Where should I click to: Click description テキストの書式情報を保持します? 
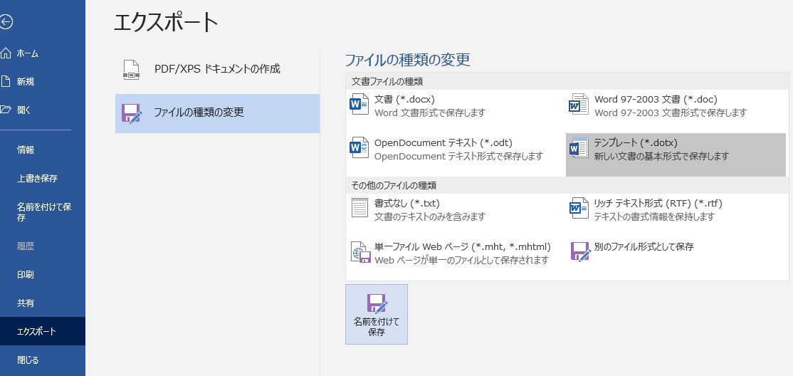654,216
